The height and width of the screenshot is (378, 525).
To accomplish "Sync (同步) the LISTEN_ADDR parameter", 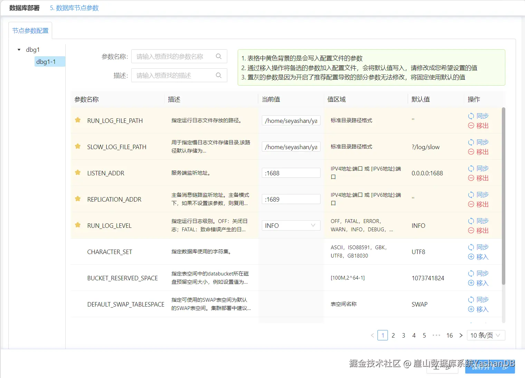I will (478, 168).
